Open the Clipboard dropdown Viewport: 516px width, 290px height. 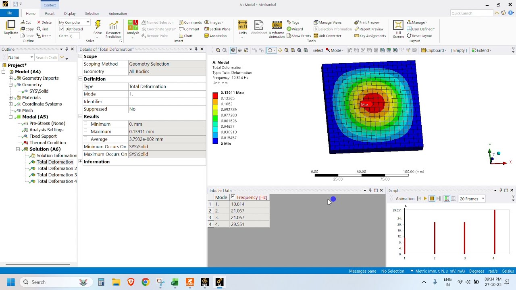(x=434, y=50)
